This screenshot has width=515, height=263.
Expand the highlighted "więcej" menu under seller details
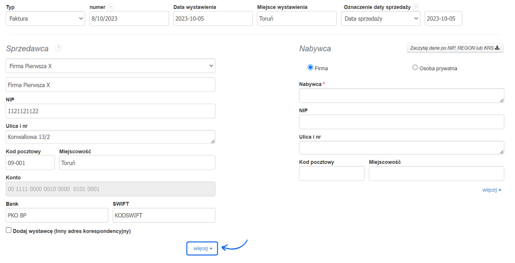click(202, 248)
